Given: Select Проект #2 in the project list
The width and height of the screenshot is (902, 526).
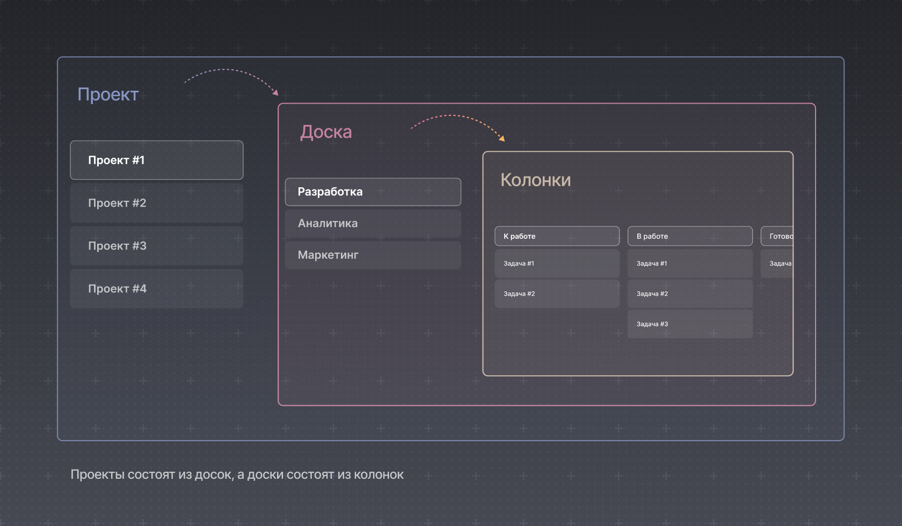Looking at the screenshot, I should click(156, 203).
